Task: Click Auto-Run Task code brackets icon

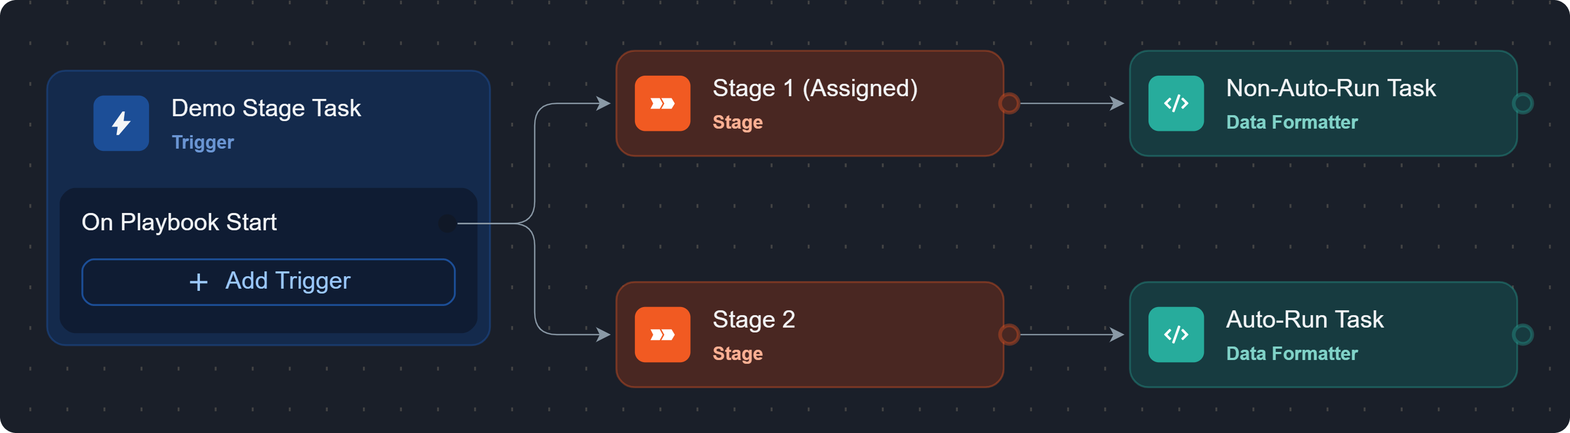Action: coord(1176,335)
